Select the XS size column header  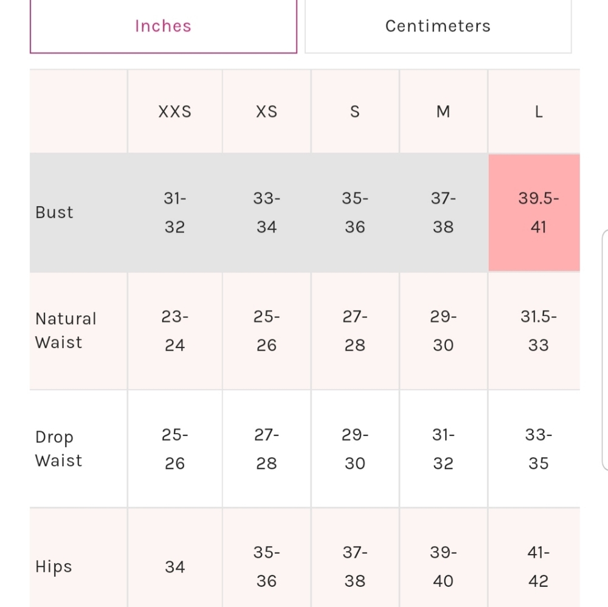tap(266, 112)
